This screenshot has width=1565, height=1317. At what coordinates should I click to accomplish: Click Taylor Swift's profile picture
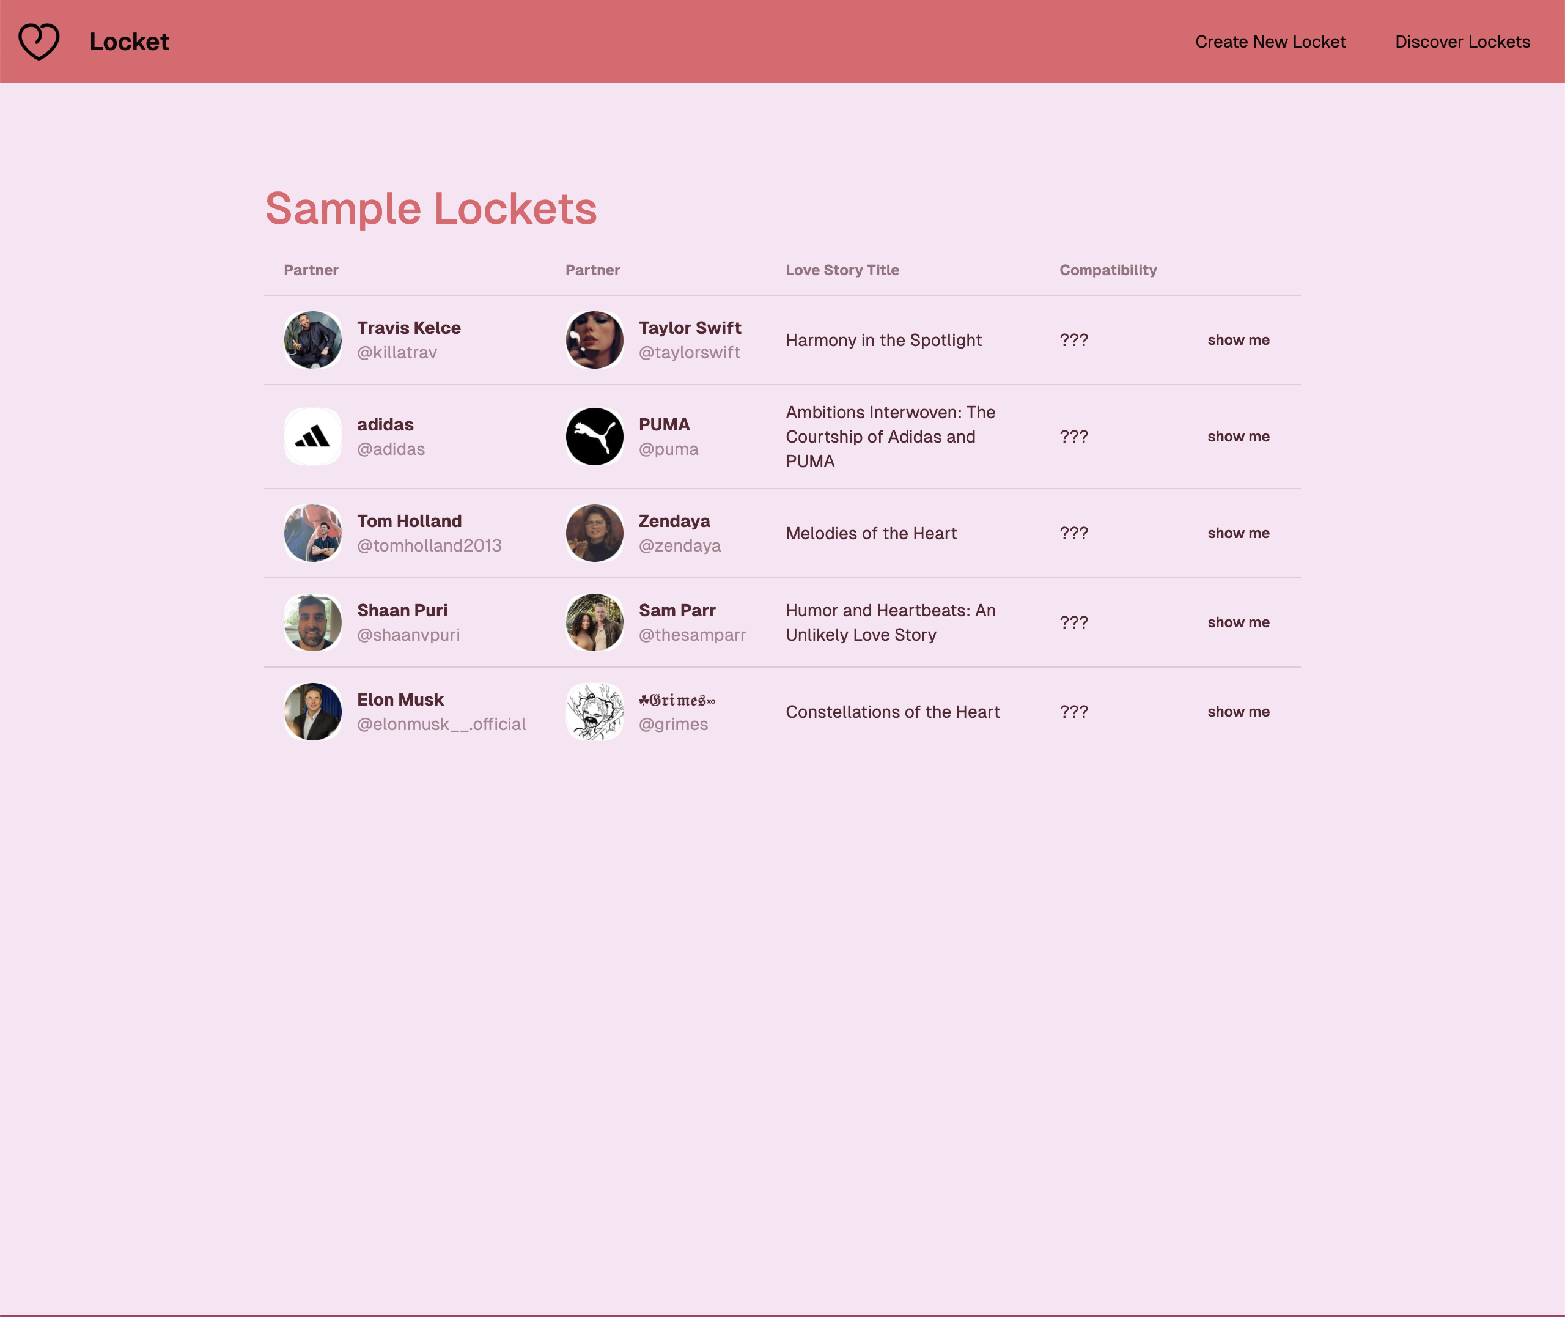tap(594, 340)
